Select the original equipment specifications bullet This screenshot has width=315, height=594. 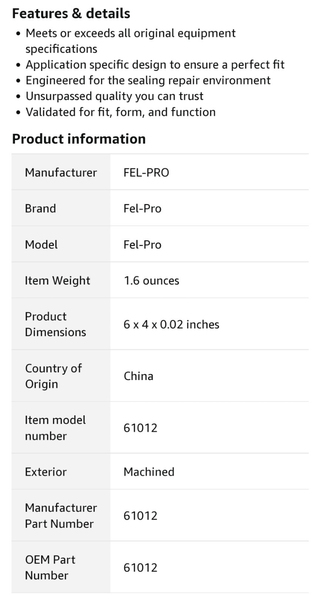click(x=130, y=41)
